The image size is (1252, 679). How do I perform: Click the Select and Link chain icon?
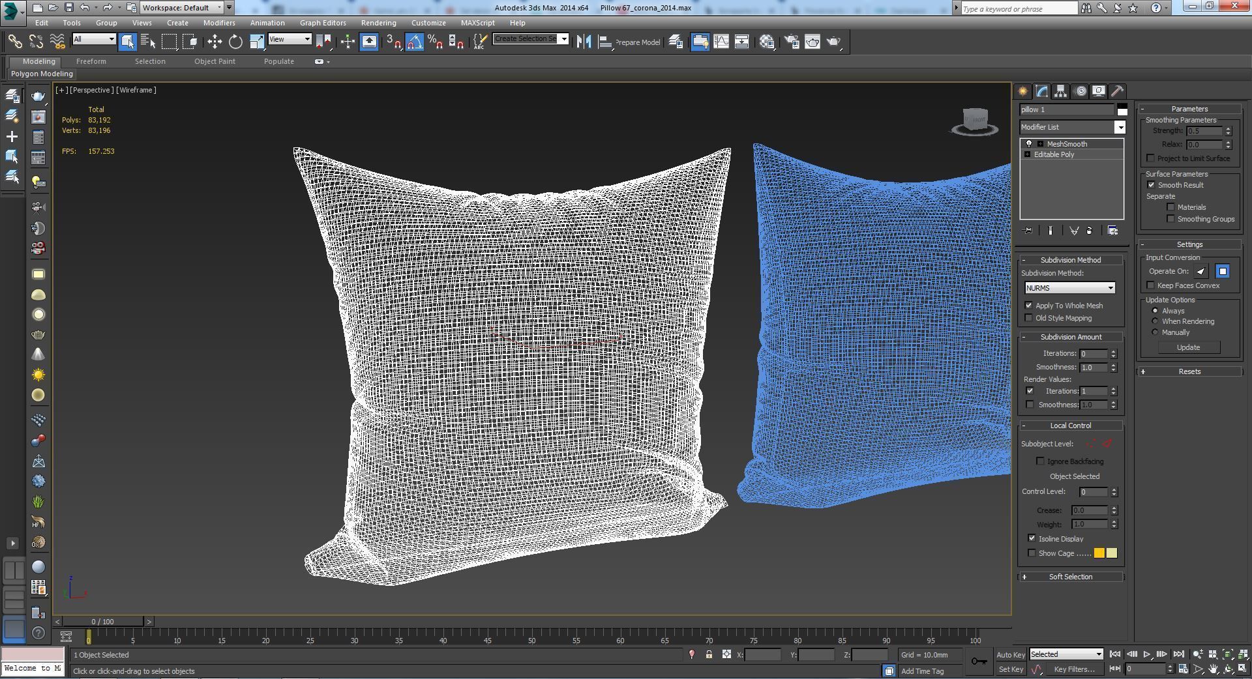click(x=14, y=42)
